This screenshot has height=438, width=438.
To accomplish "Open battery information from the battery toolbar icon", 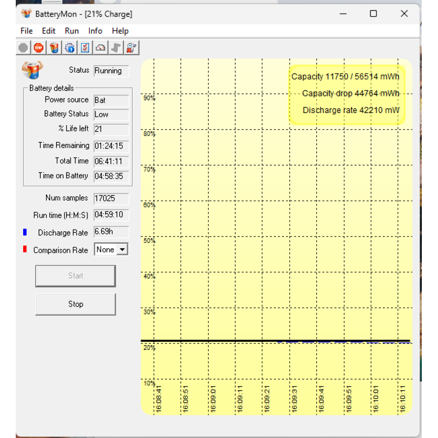I will pyautogui.click(x=54, y=48).
